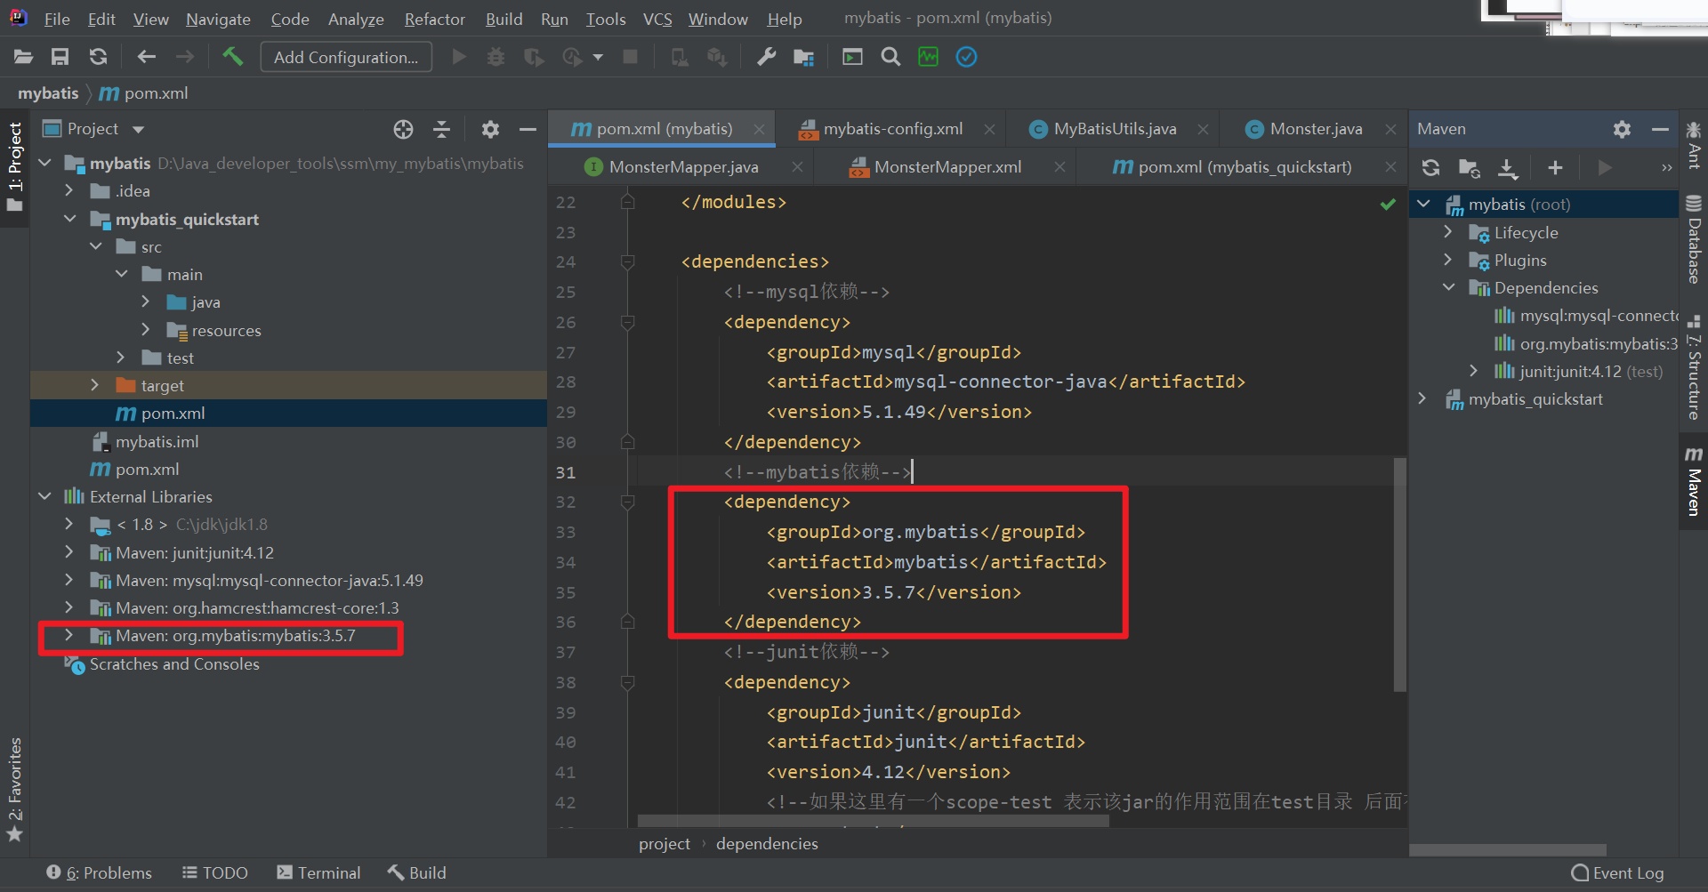Image resolution: width=1708 pixels, height=892 pixels.
Task: Open Settings via the wrench icon
Action: (x=766, y=57)
